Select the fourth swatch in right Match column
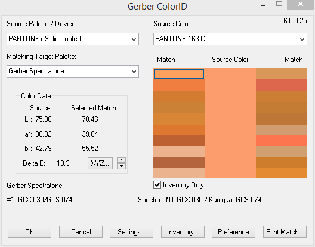The image size is (315, 247). tap(282, 108)
